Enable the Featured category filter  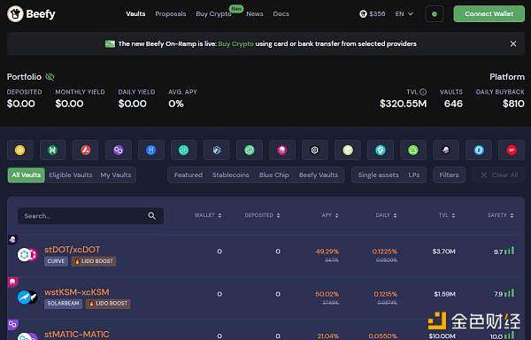click(x=189, y=175)
